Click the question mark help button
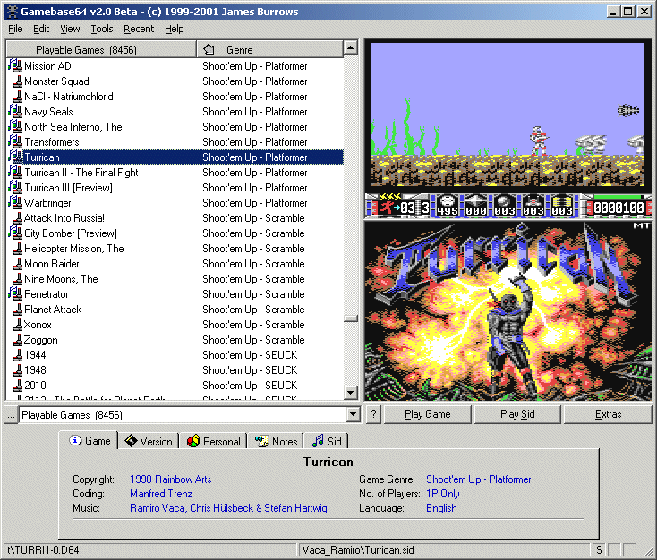Viewport: 657px width, 560px height. click(x=374, y=414)
